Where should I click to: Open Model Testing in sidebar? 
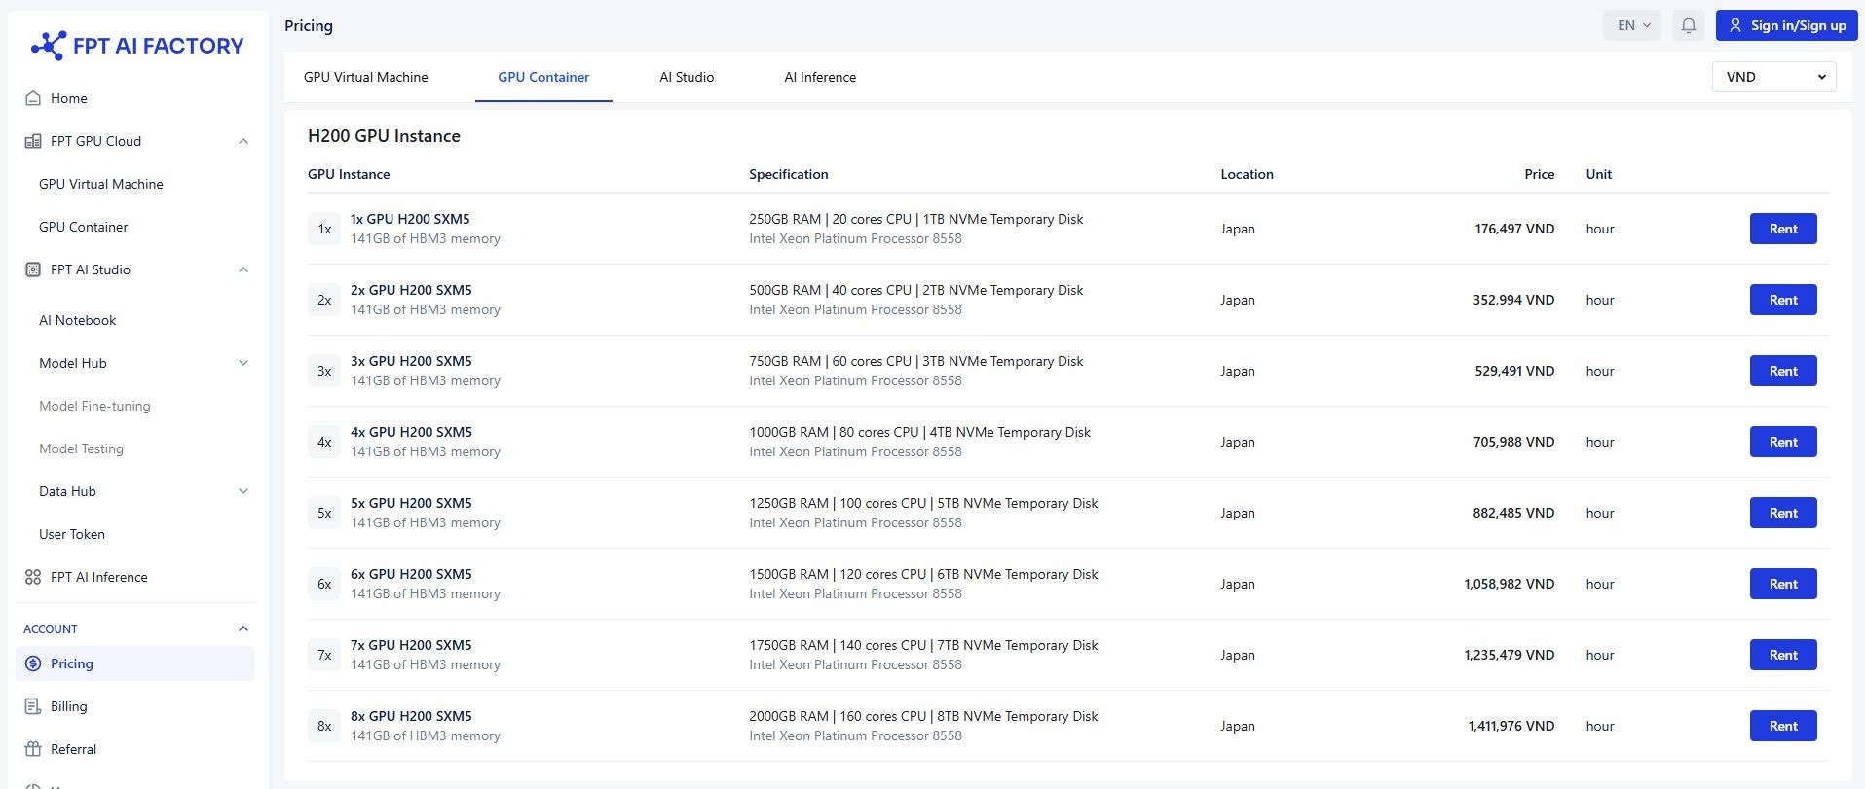pos(81,448)
